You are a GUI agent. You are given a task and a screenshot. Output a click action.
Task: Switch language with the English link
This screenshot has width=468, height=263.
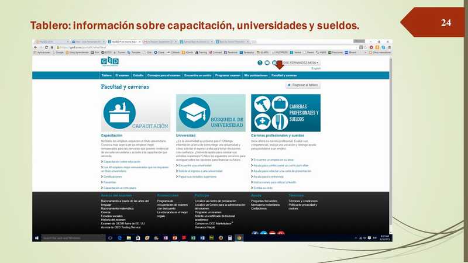(x=316, y=68)
